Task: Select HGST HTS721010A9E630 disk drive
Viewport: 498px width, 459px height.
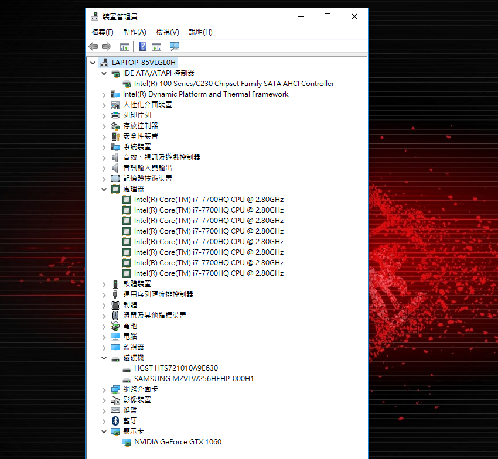Action: coord(176,368)
